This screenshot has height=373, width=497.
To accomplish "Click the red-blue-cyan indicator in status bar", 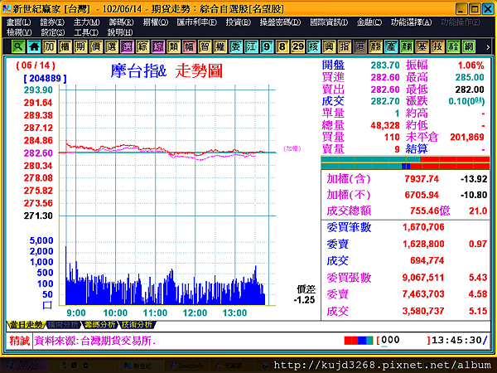I will (359, 341).
